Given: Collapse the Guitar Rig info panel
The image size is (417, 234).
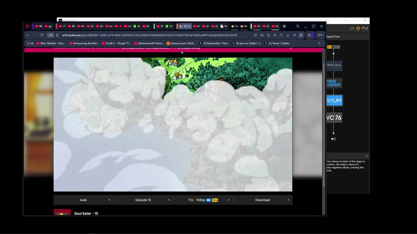Looking at the screenshot, I should pyautogui.click(x=366, y=156).
